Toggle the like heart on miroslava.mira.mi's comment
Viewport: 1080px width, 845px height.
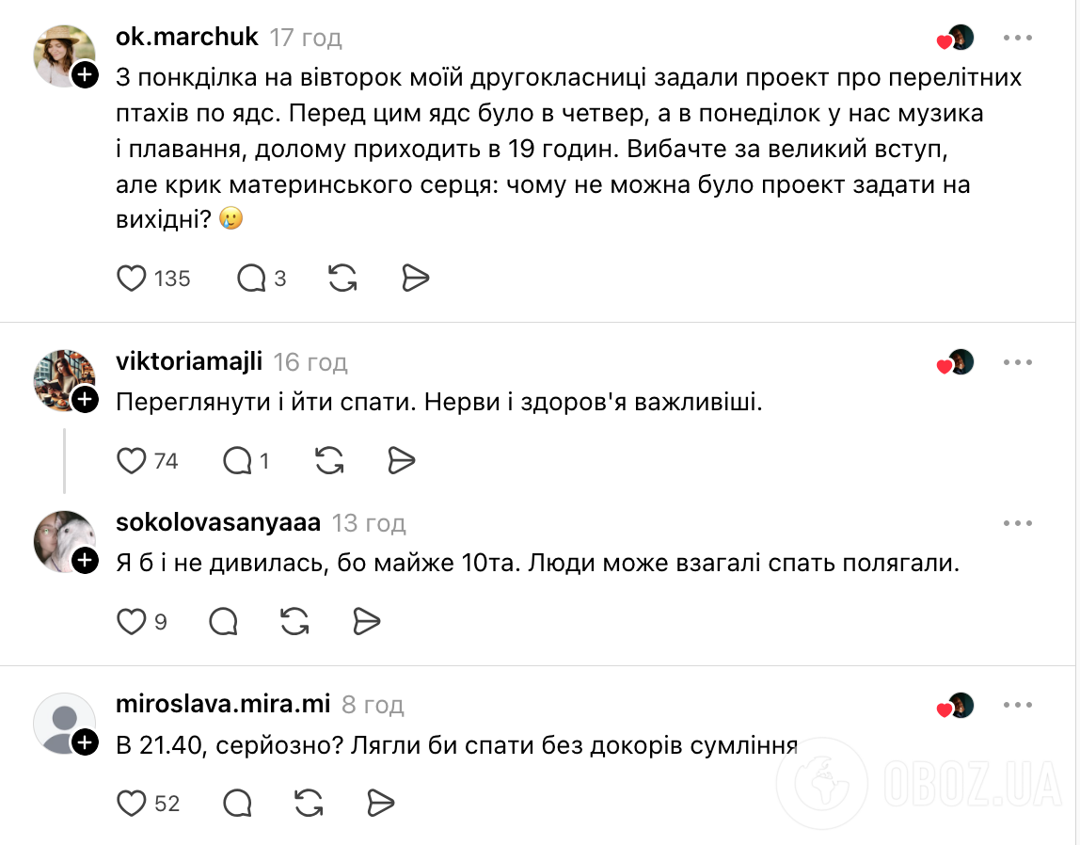pyautogui.click(x=131, y=804)
